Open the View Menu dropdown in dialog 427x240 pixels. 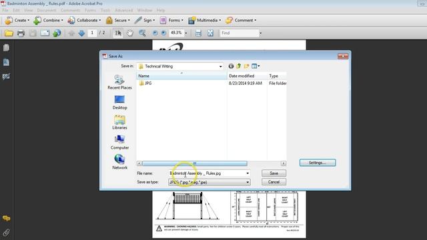coord(256,66)
